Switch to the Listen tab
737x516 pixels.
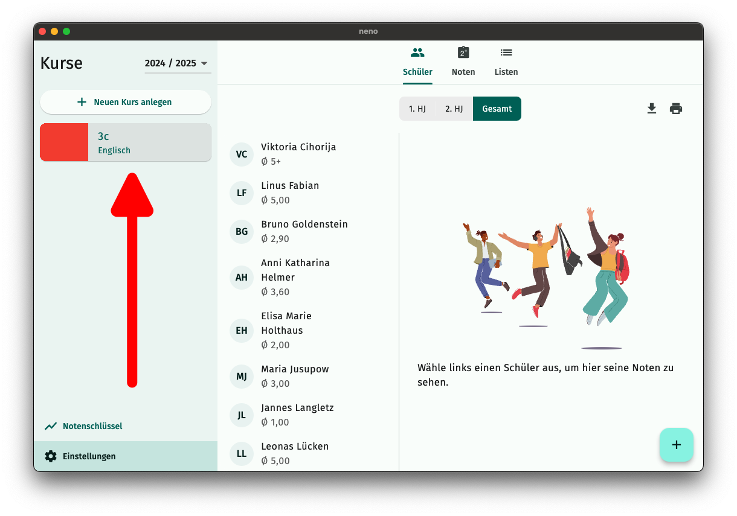coord(506,62)
